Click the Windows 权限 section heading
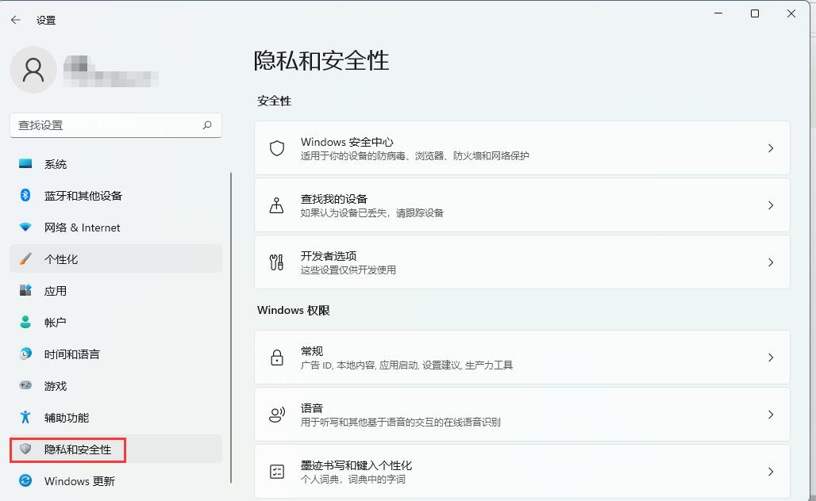Viewport: 816px width, 501px height. coord(294,310)
